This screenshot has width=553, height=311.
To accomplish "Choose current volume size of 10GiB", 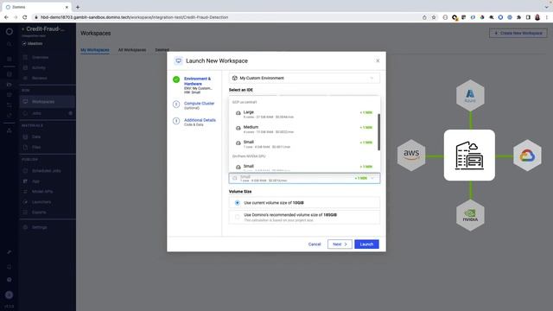I will coord(304,203).
